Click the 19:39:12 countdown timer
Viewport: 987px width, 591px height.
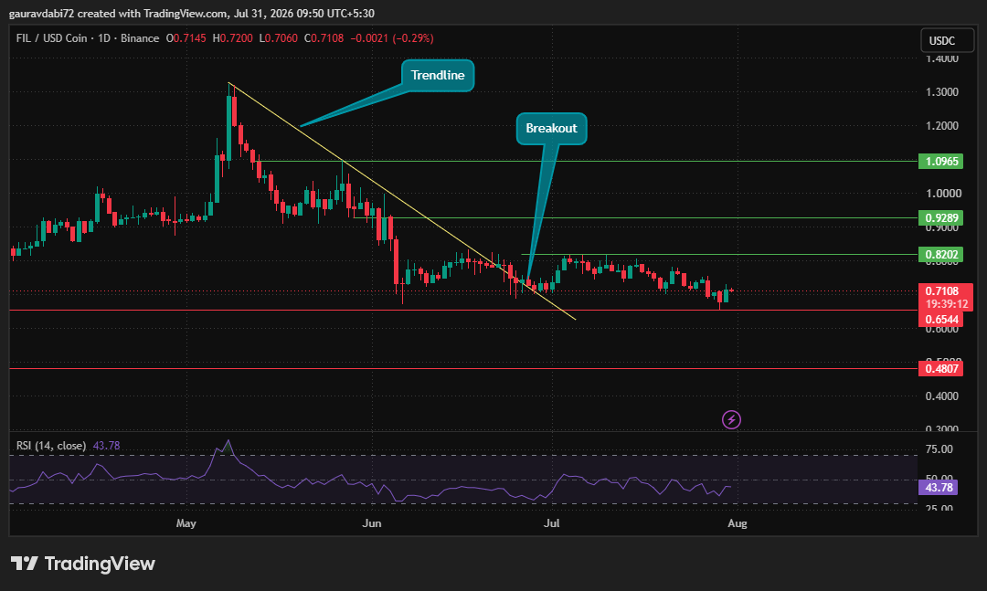point(946,304)
